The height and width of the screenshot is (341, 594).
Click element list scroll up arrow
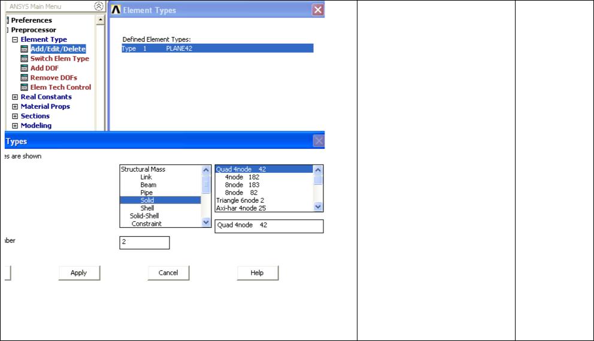coord(318,169)
